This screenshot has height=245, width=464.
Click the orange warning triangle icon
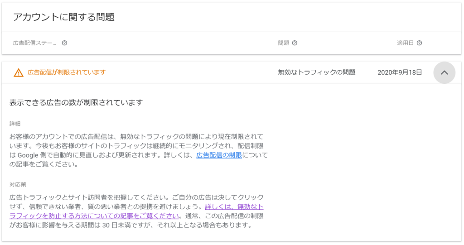coord(19,72)
